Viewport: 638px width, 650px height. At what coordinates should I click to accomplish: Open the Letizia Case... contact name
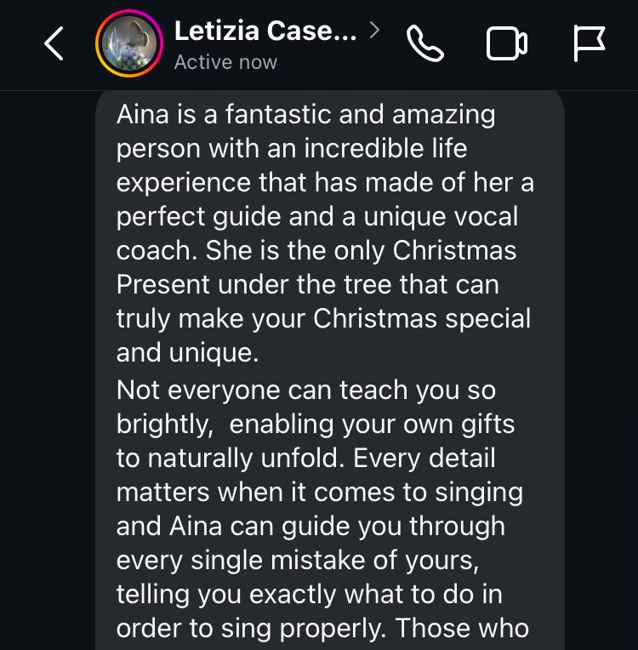coord(265,31)
